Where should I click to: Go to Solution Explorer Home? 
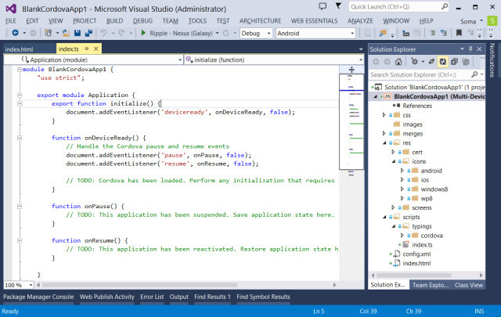398,62
